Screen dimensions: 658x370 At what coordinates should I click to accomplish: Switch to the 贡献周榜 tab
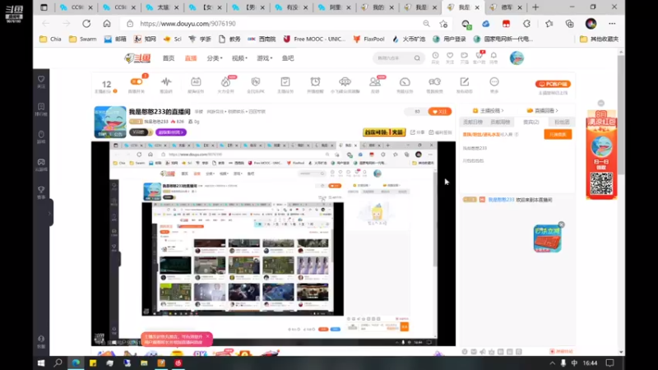point(500,122)
